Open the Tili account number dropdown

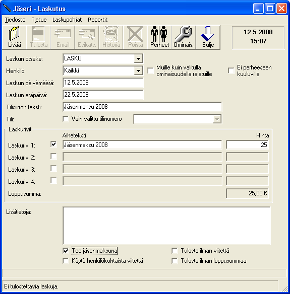point(217,119)
